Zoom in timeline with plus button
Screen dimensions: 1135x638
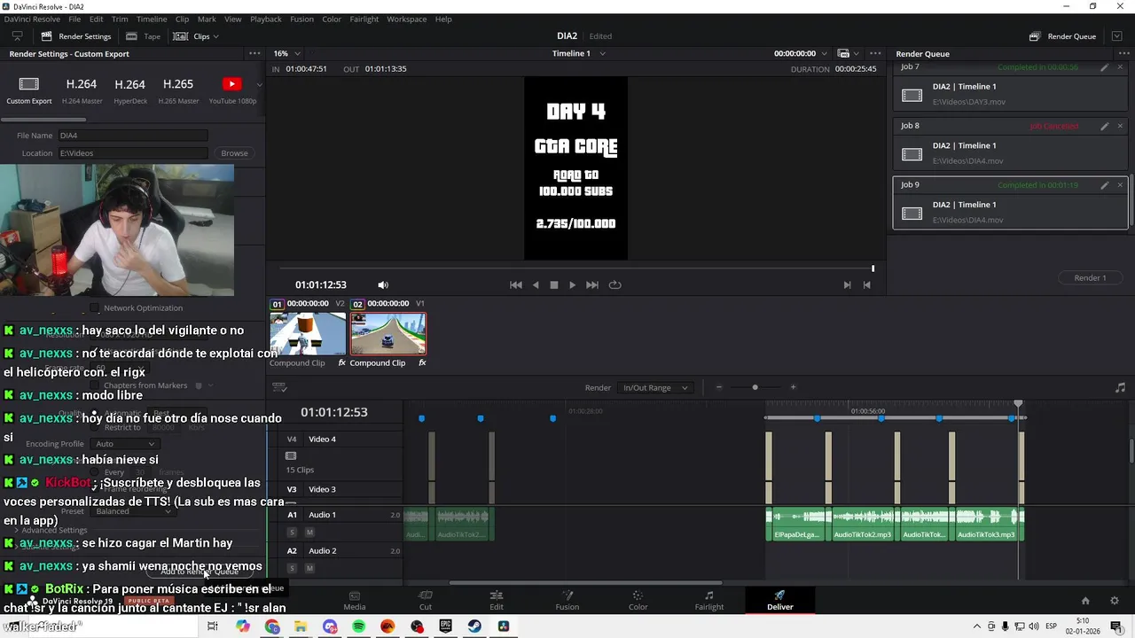click(793, 387)
